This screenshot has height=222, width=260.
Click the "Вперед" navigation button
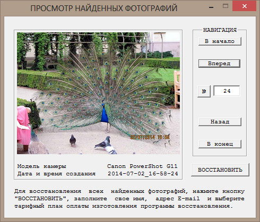tap(219, 64)
